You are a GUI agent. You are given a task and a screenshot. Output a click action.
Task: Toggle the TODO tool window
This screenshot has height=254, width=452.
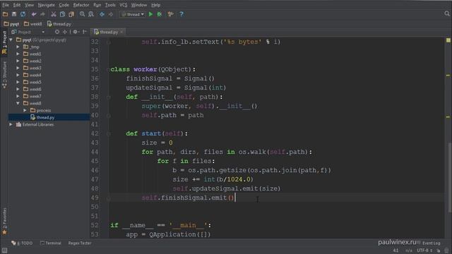pos(22,243)
